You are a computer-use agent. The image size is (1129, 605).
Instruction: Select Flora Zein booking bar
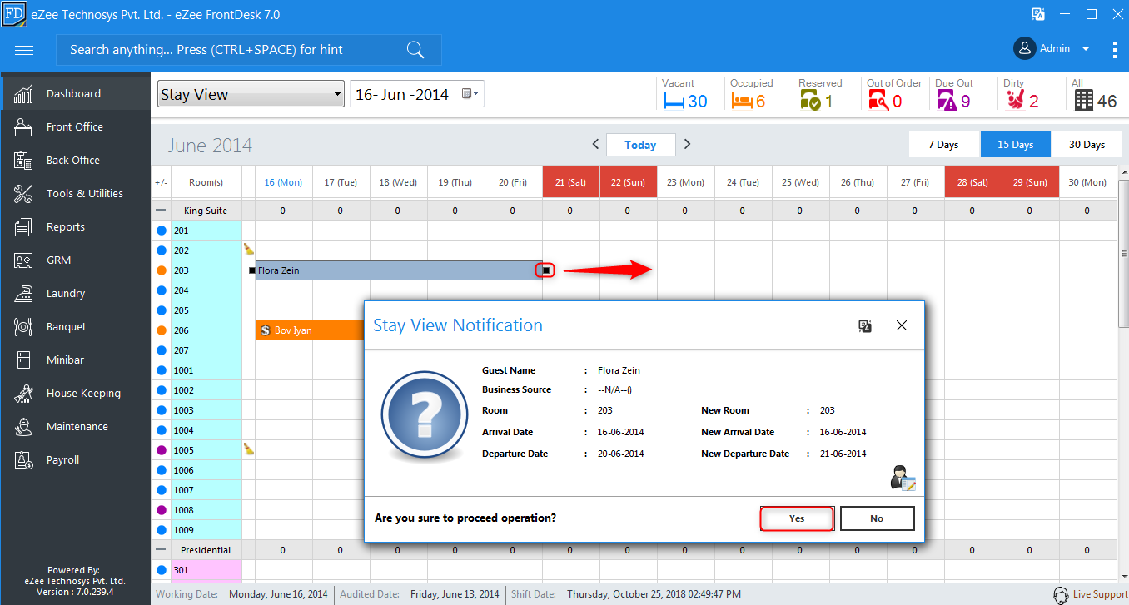pos(399,270)
